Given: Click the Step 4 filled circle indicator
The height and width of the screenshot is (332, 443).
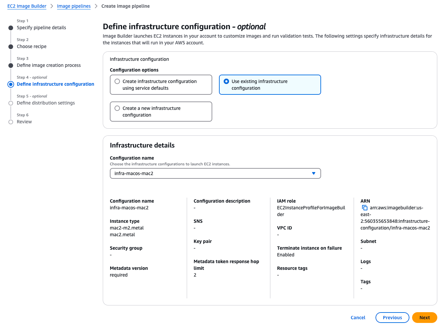Looking at the screenshot, I should point(10,84).
